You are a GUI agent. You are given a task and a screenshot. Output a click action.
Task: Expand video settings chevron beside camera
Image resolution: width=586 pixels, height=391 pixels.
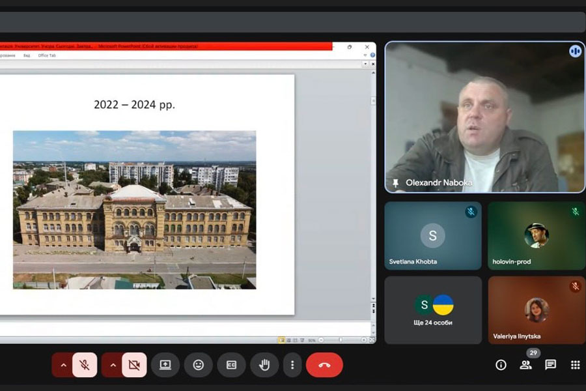pyautogui.click(x=113, y=365)
